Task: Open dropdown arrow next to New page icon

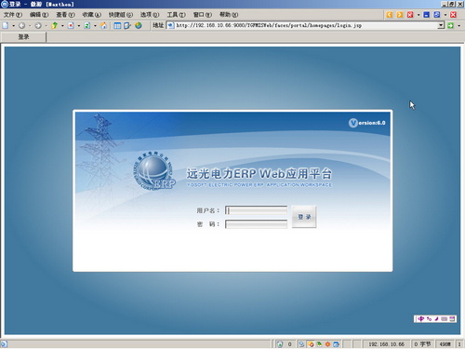Action: 13,25
